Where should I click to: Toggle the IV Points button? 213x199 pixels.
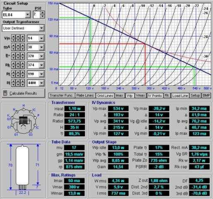[155, 95]
